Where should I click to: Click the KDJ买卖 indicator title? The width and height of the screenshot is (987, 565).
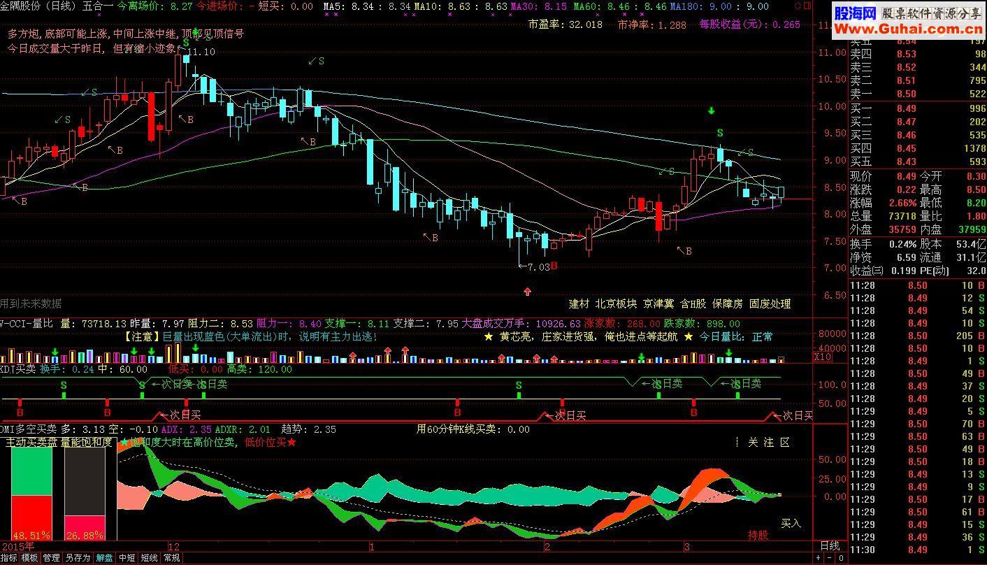click(x=17, y=369)
